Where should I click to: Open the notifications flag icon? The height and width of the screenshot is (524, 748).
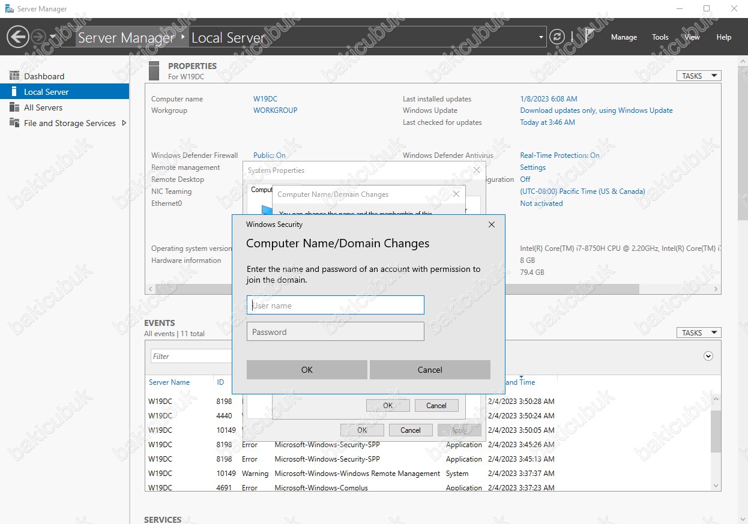(590, 36)
